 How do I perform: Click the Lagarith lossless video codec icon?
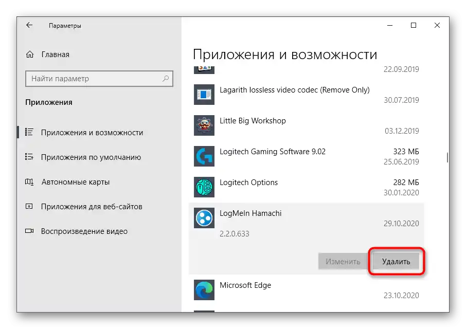click(x=204, y=95)
